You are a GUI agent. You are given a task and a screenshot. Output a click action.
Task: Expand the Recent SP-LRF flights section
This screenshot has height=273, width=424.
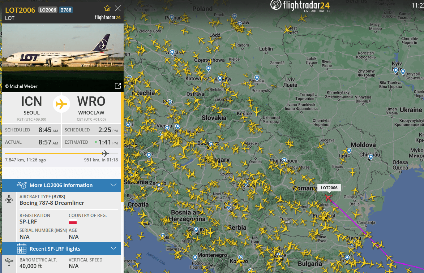tap(61, 248)
